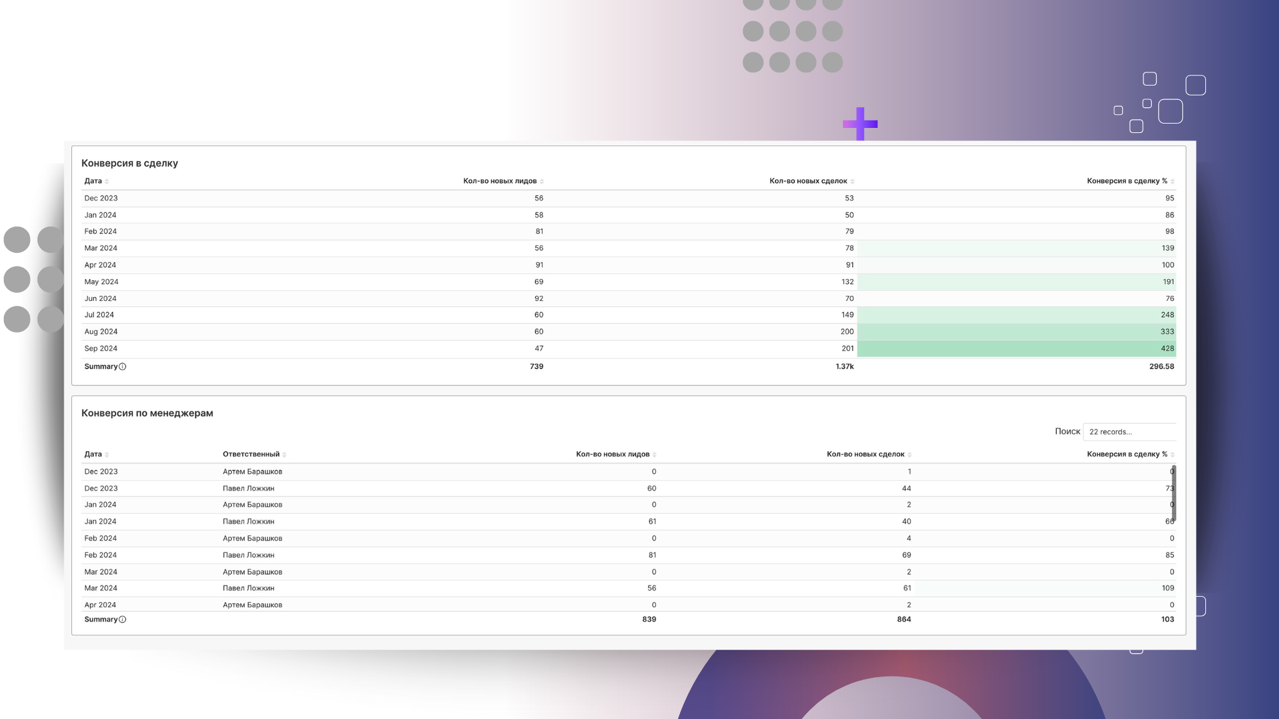Sort managers table by Кол-во новых лидов icon
The image size is (1279, 719).
point(654,455)
